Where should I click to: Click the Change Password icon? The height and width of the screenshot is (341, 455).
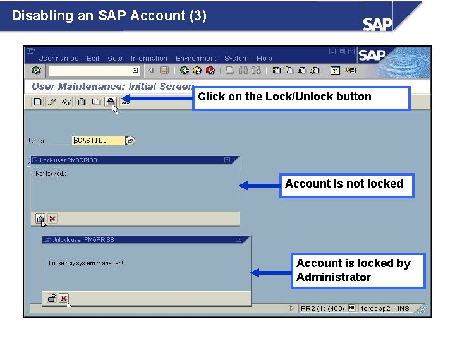click(x=125, y=102)
